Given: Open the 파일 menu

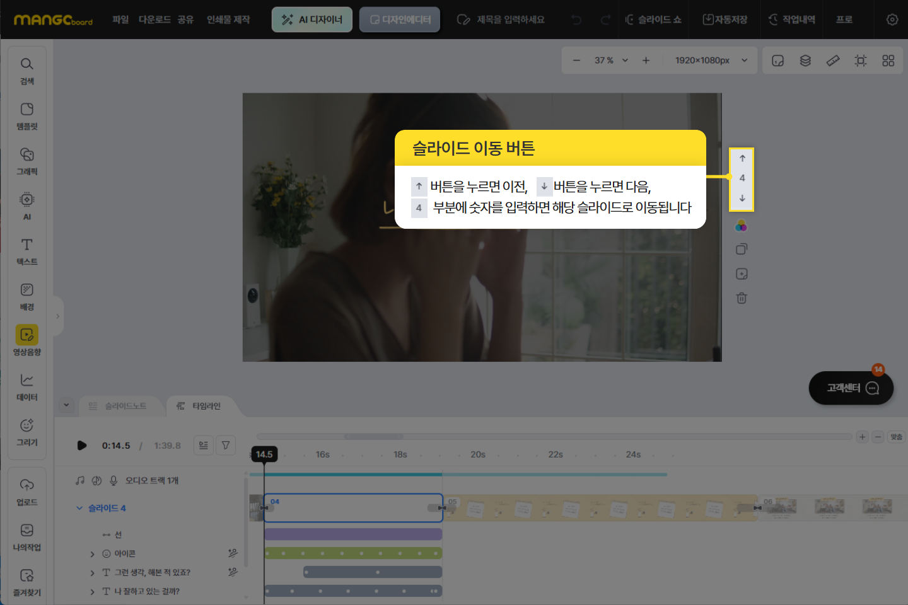Looking at the screenshot, I should click(x=120, y=20).
